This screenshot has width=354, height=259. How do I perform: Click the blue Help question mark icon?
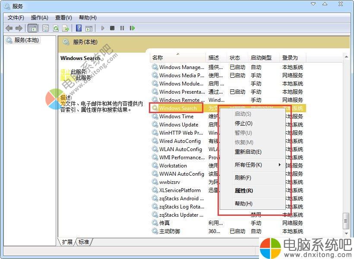click(79, 28)
